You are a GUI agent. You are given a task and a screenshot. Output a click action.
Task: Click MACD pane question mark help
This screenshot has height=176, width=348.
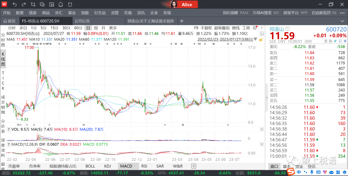9,145
